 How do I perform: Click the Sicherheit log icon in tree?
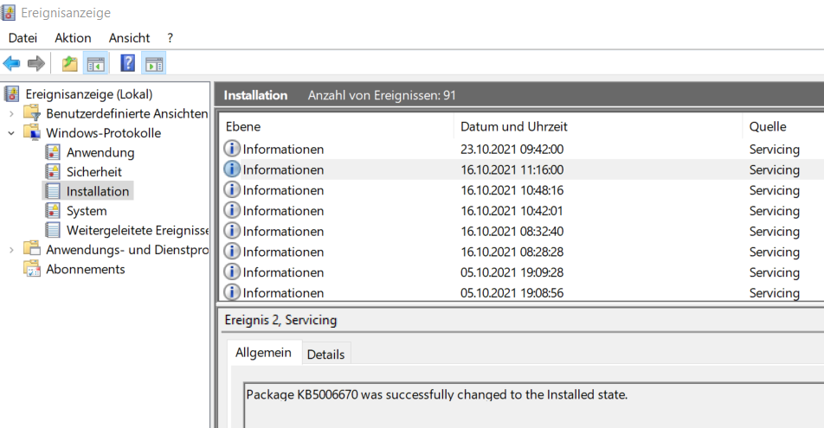tap(53, 172)
